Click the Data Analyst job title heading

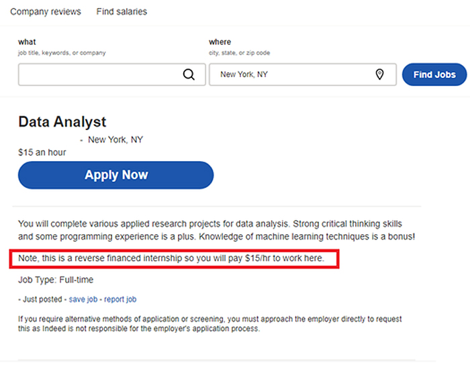[62, 122]
